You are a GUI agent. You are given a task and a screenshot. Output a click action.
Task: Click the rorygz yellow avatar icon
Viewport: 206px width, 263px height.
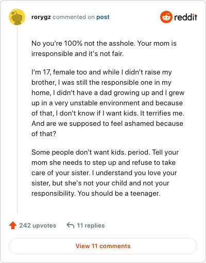click(17, 17)
